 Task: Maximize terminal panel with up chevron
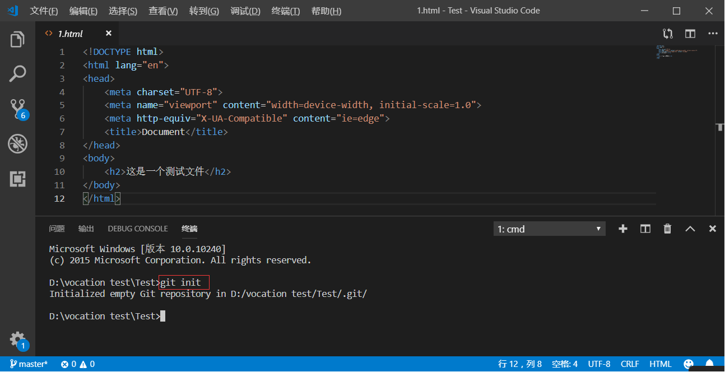click(x=690, y=229)
